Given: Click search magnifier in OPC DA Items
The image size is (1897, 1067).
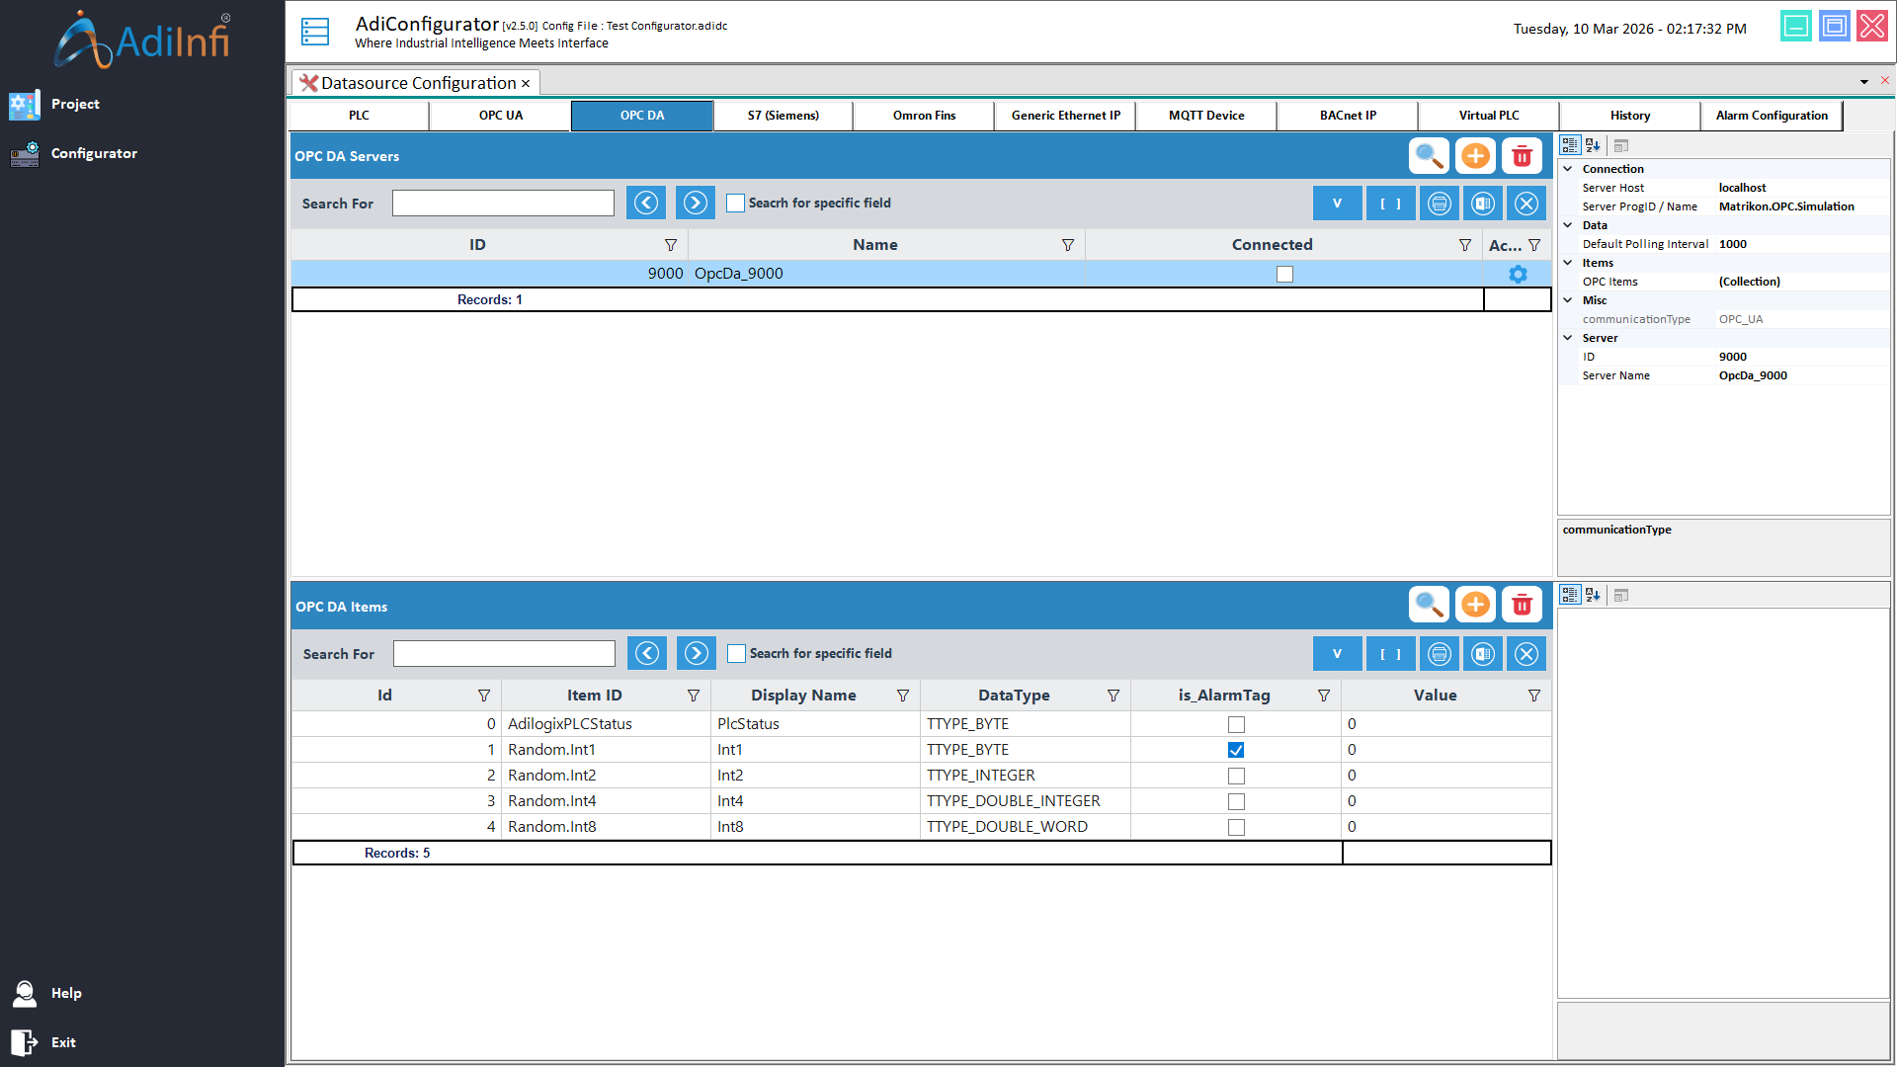Looking at the screenshot, I should pyautogui.click(x=1429, y=605).
